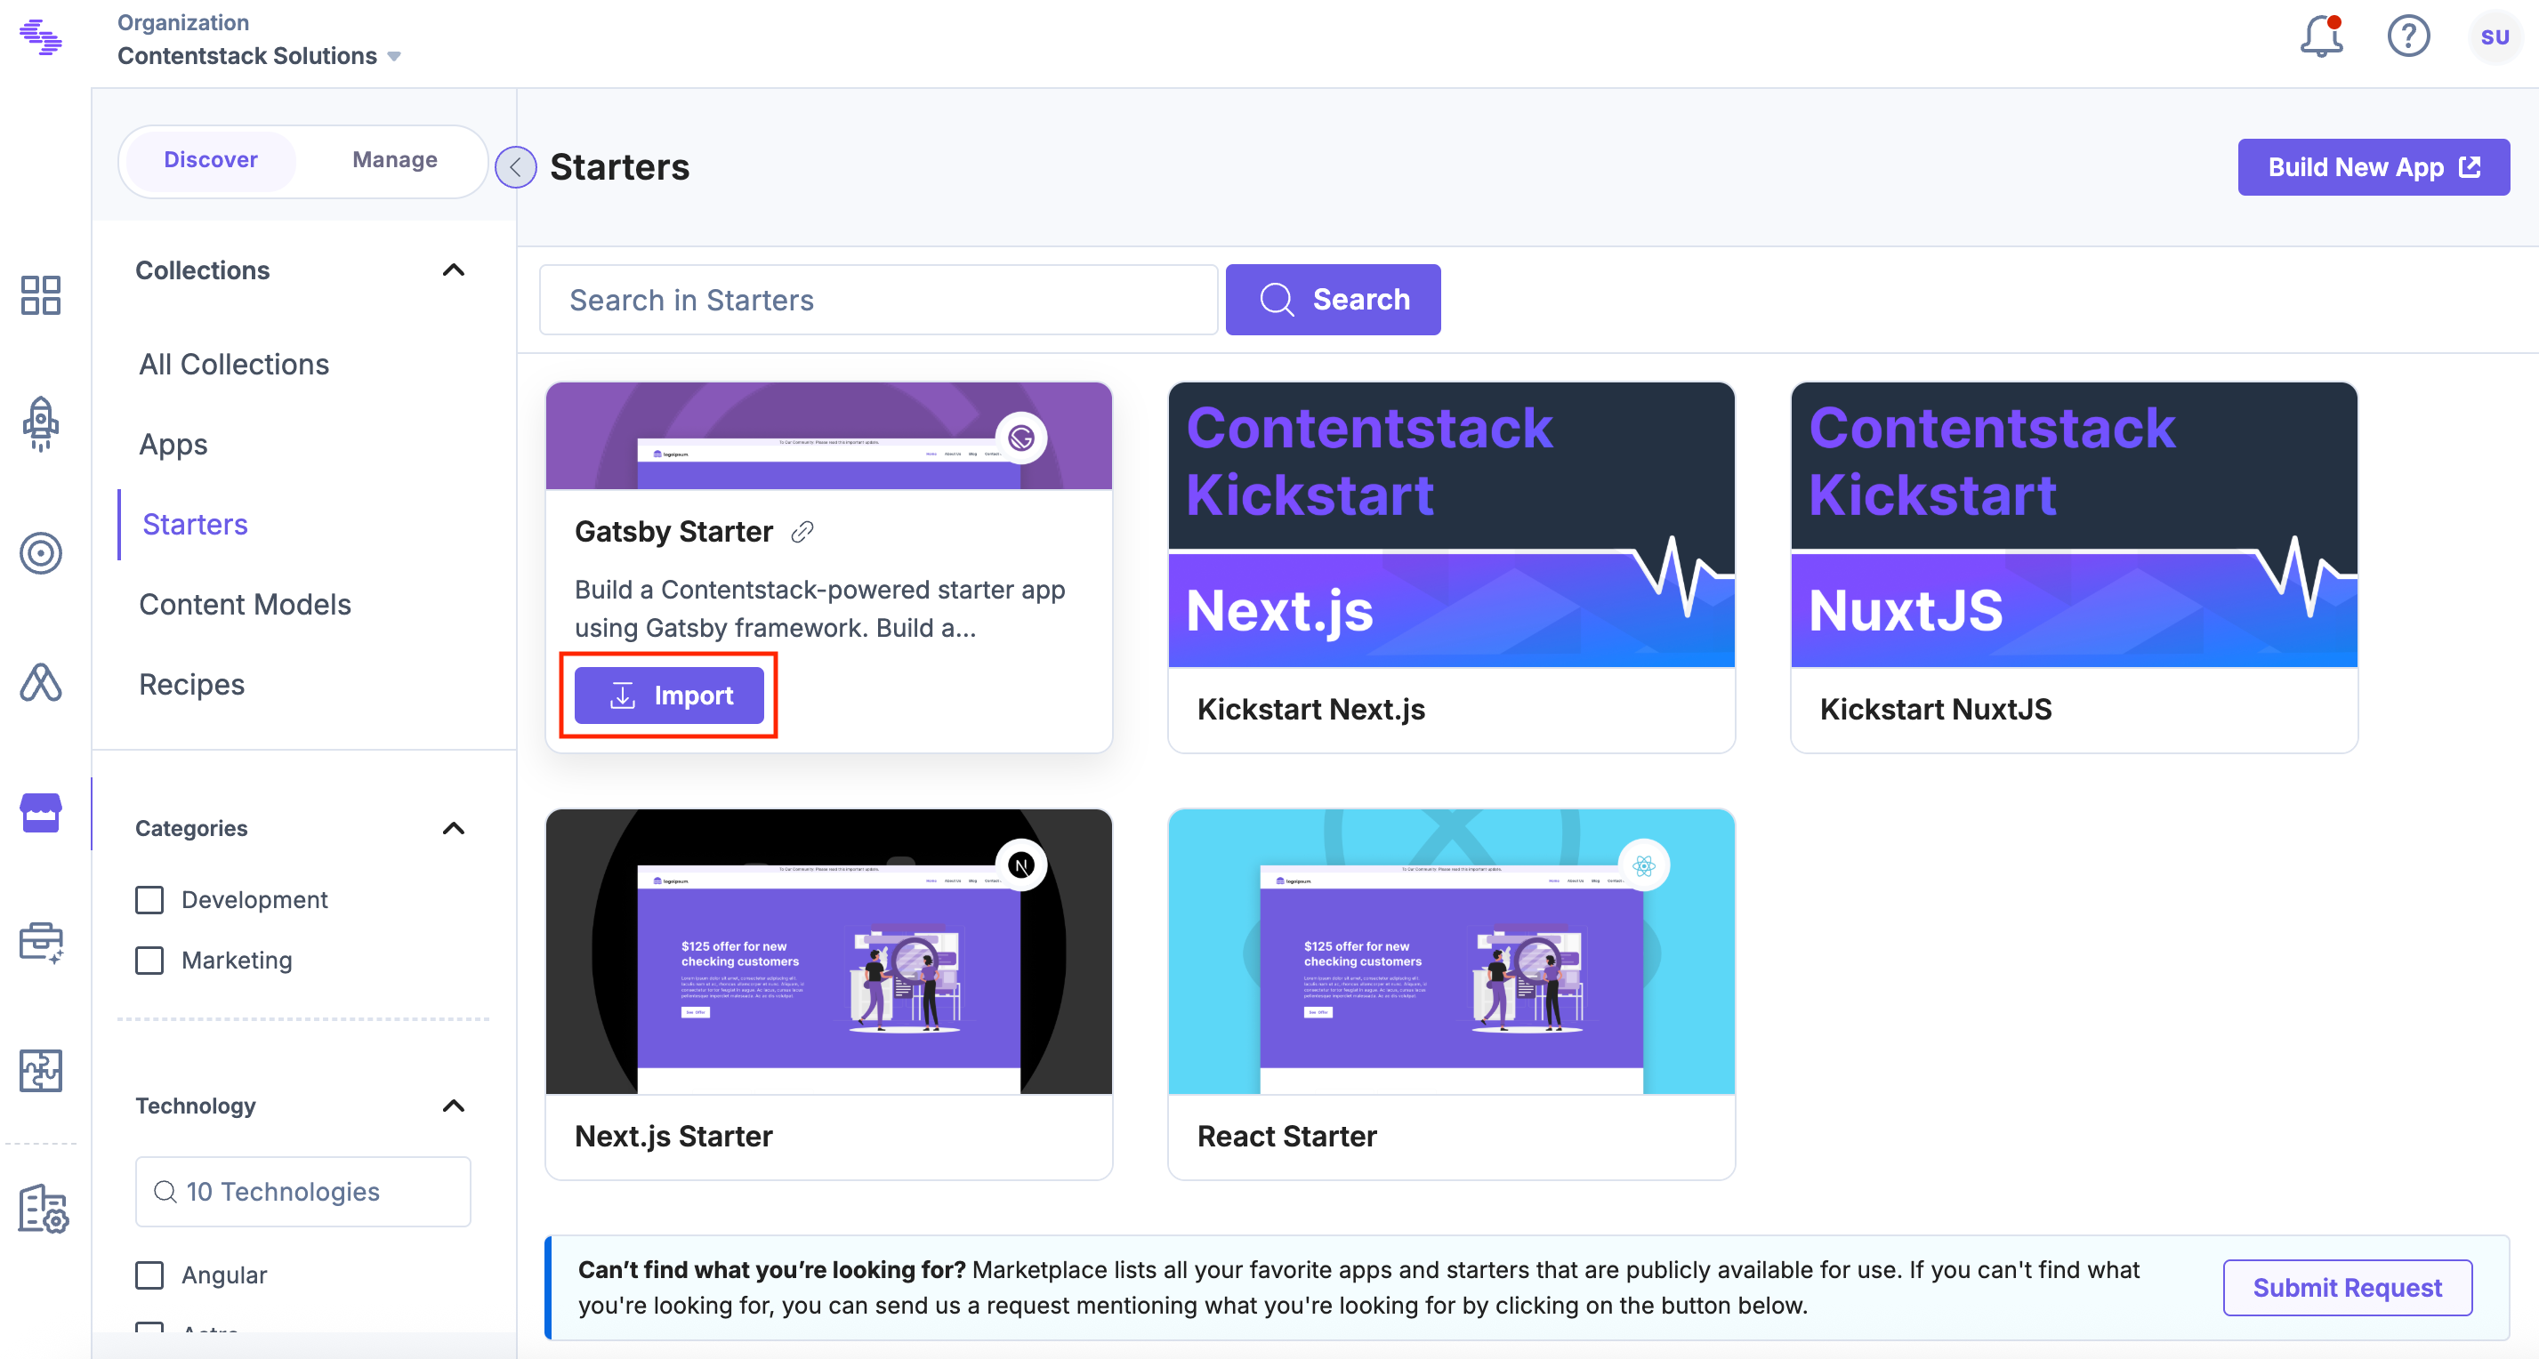Click the Next.js logo badge on card
Viewport: 2539px width, 1359px height.
click(x=1020, y=865)
